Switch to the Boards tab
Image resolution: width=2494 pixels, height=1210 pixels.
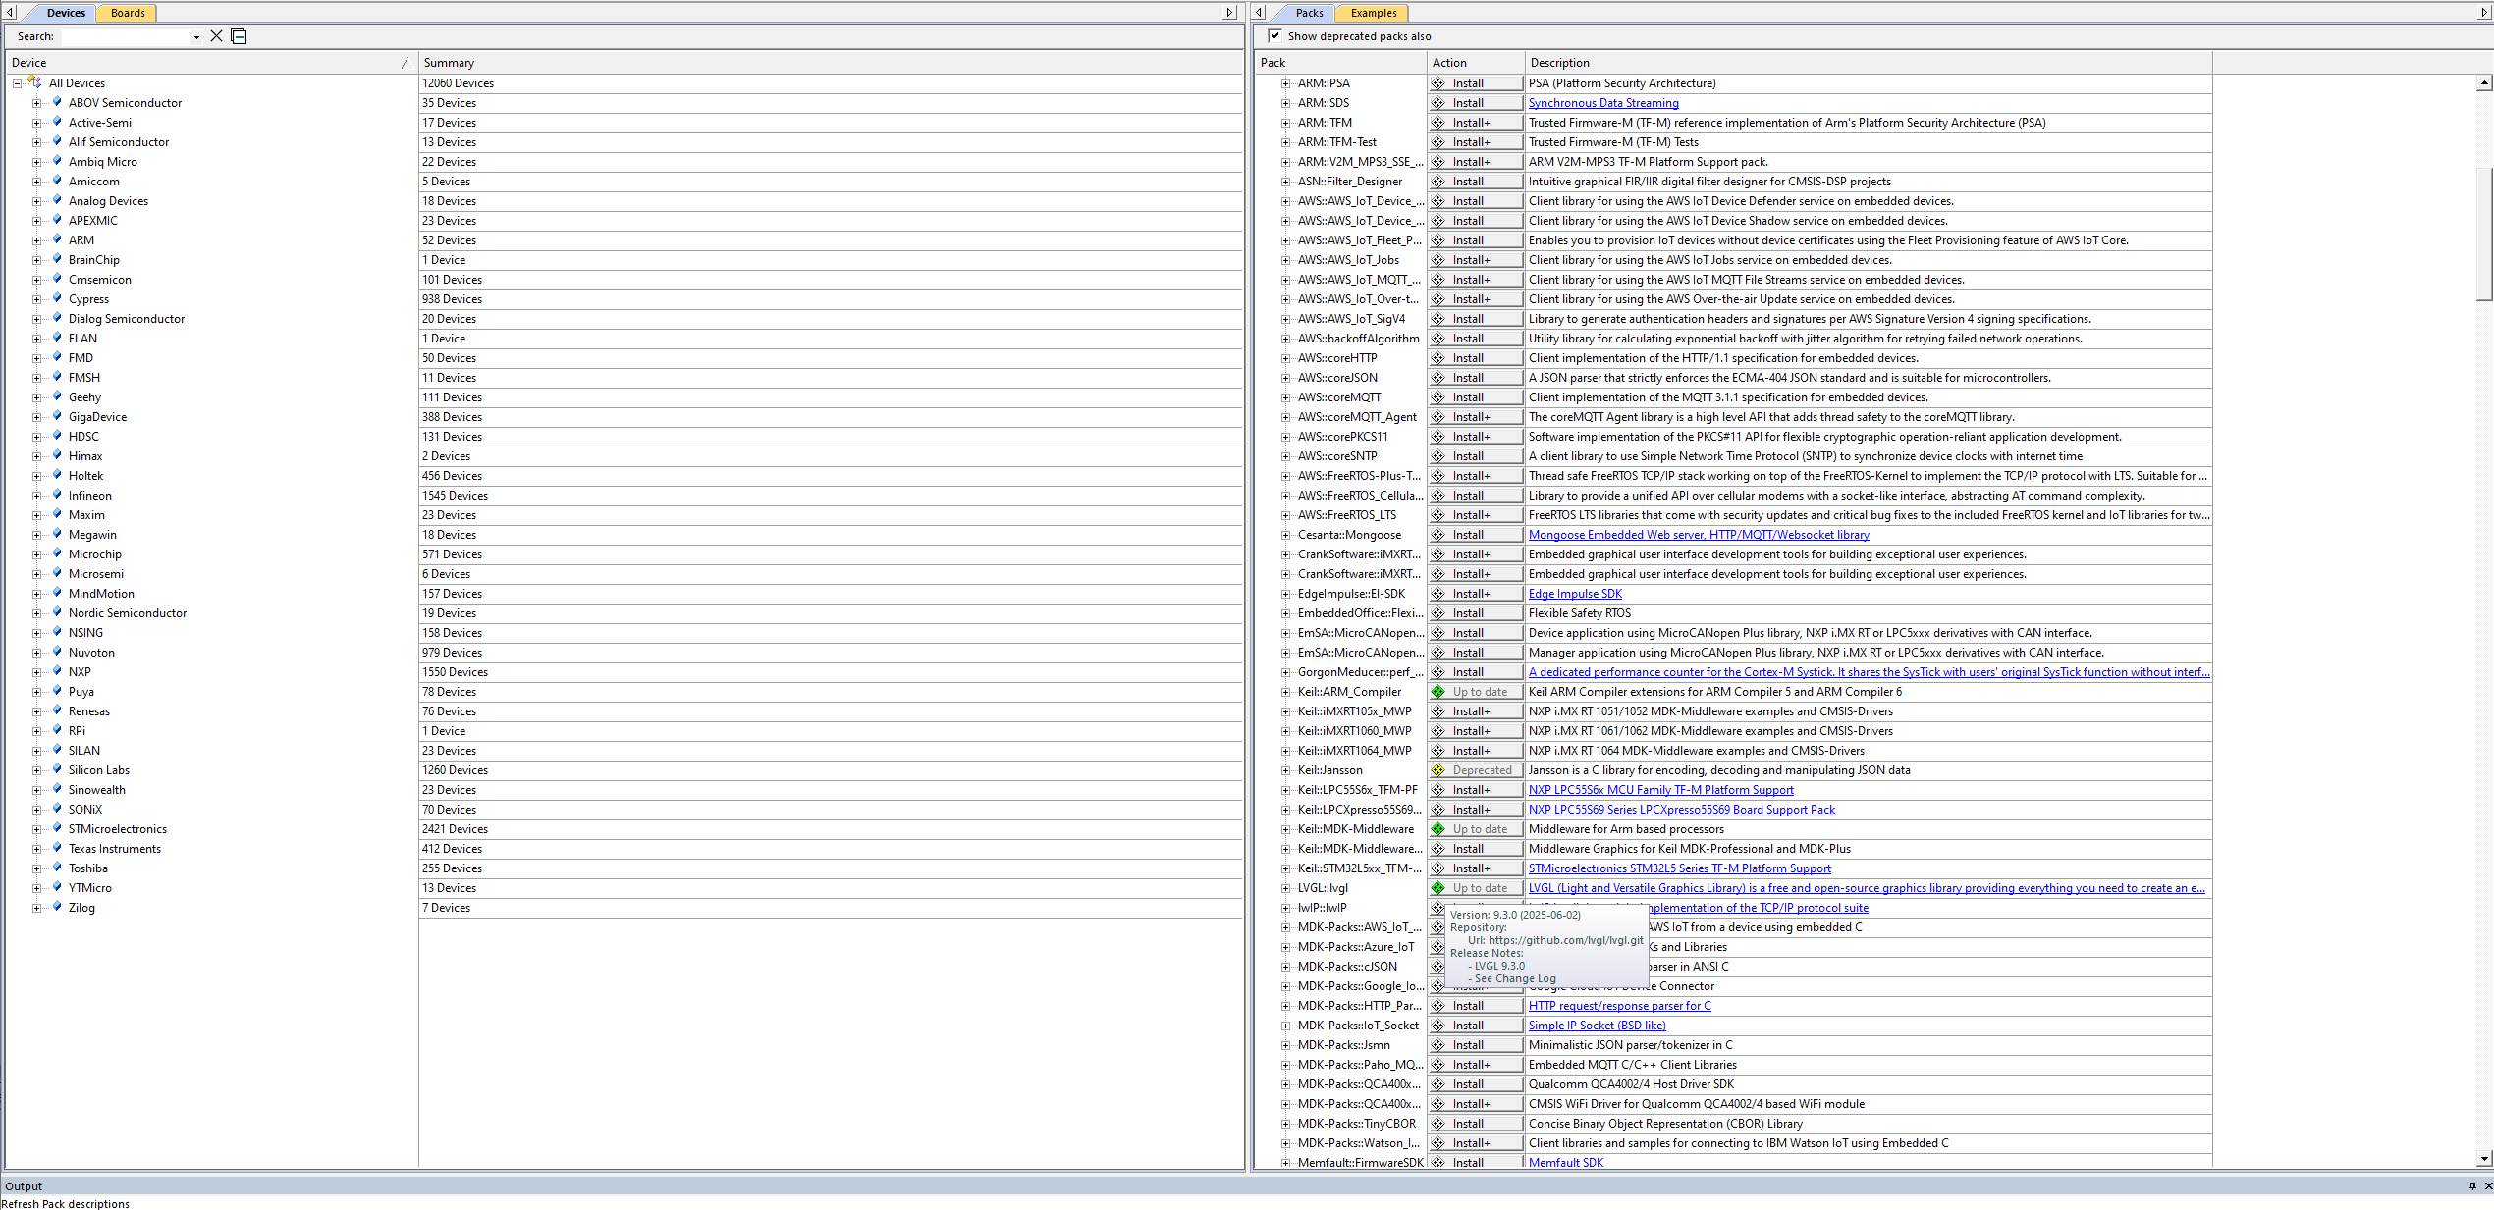[x=128, y=13]
